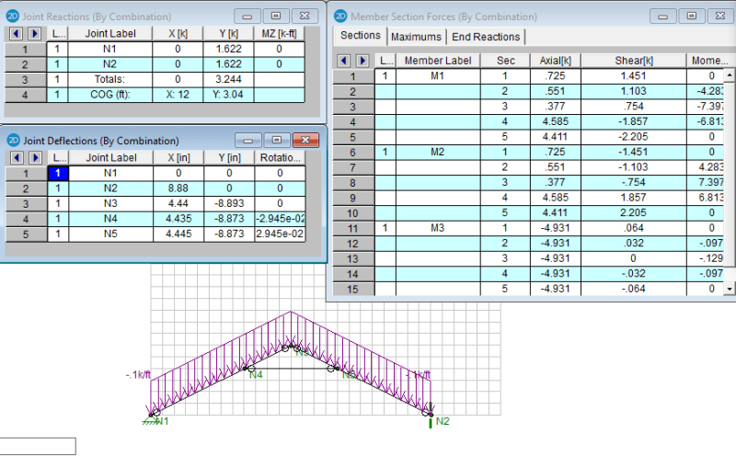
Task: Open the Maximums tab
Action: pos(417,37)
